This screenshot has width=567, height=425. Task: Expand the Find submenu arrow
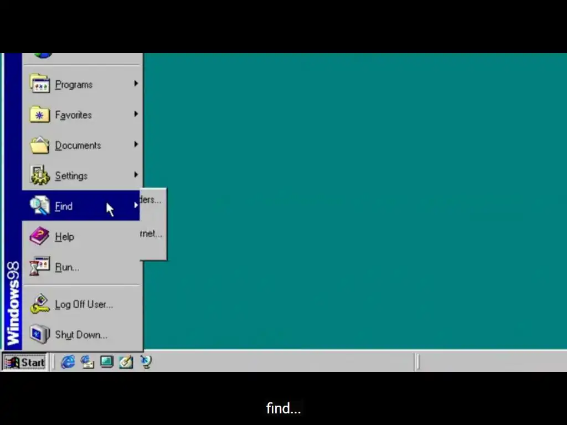[136, 205]
